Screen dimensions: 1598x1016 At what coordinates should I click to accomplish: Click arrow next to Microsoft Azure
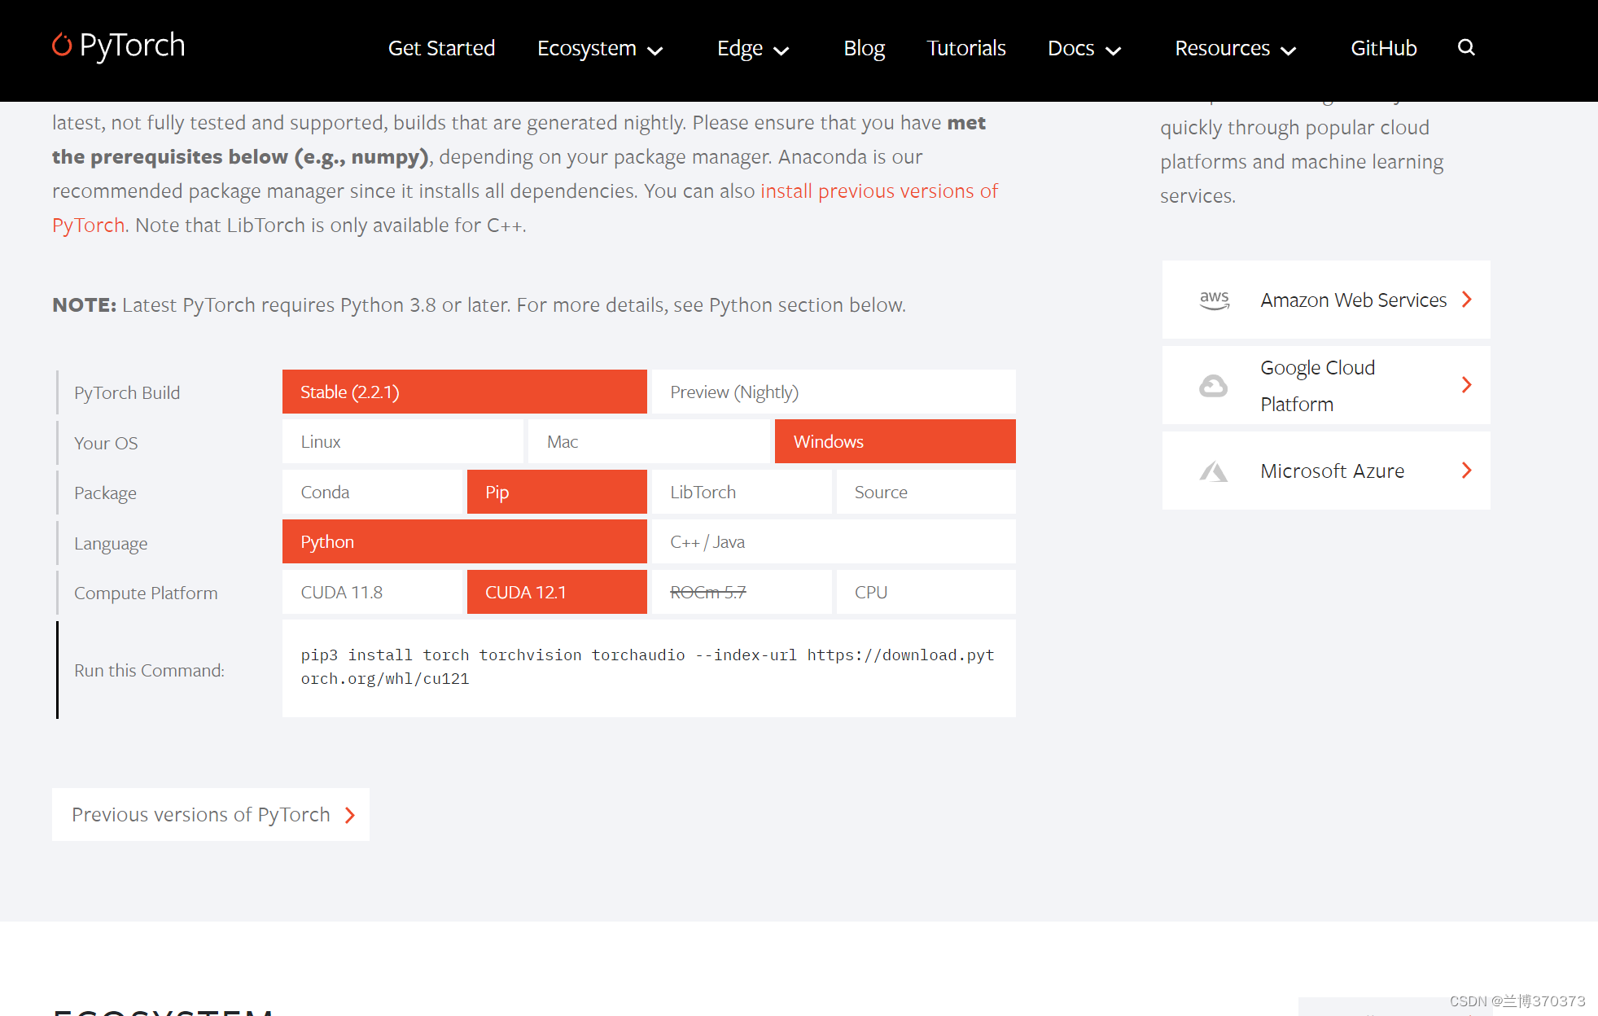1467,471
